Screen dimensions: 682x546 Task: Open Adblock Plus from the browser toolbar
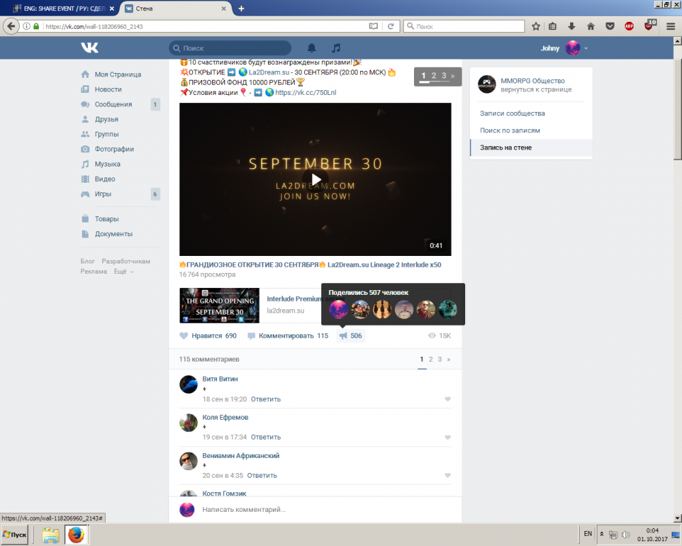tap(628, 26)
